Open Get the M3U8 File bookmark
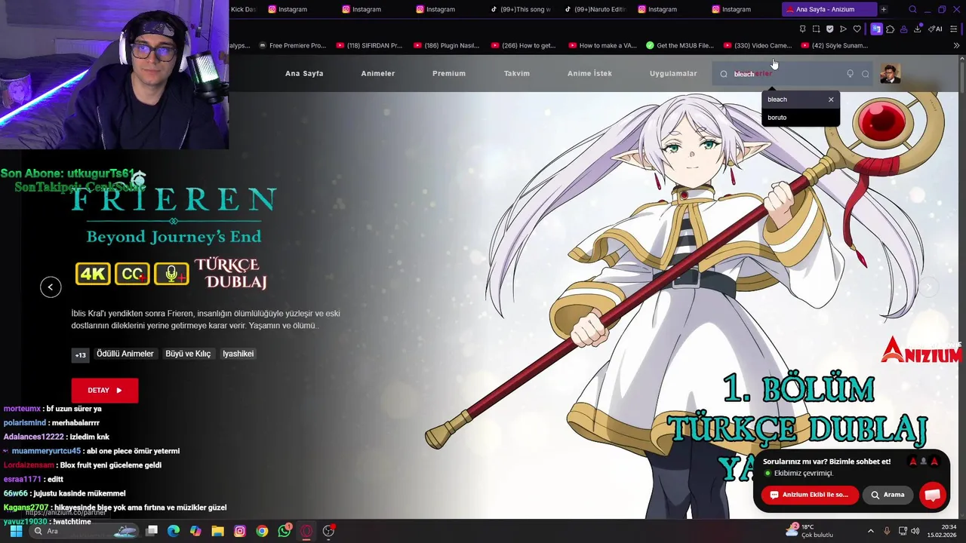This screenshot has height=543, width=966. pyautogui.click(x=680, y=45)
